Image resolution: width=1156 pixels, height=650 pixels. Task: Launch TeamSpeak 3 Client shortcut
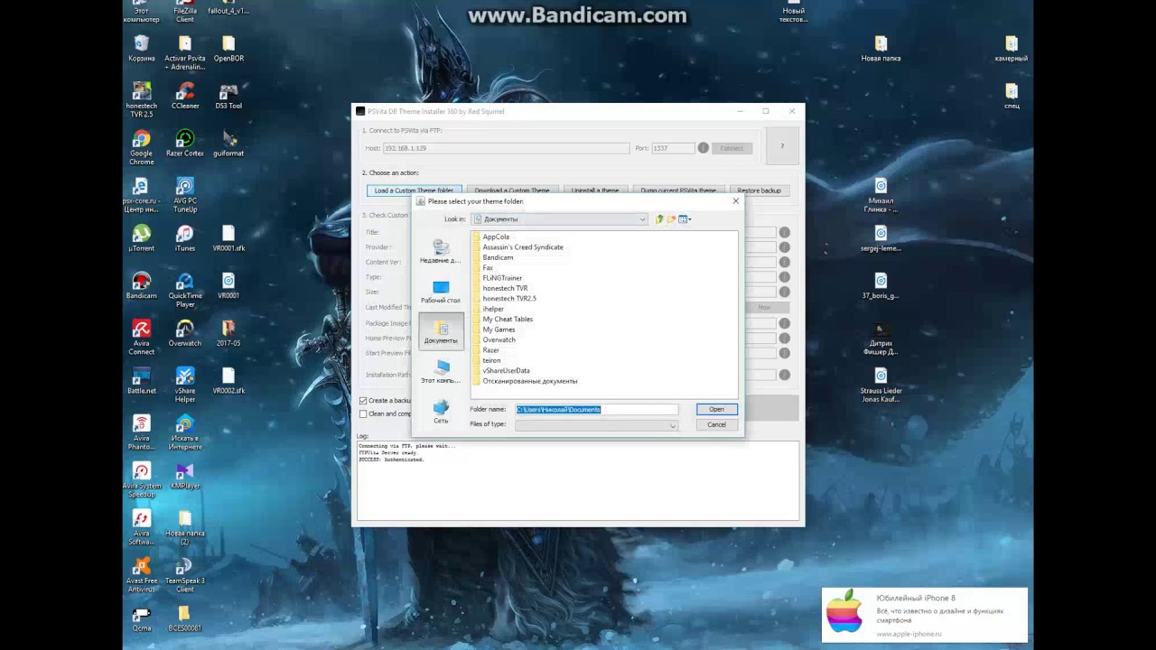click(185, 575)
